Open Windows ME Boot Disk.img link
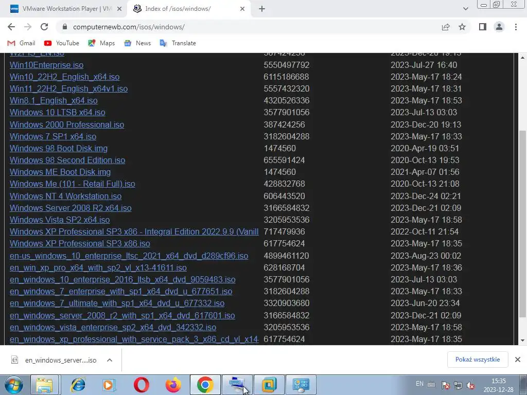This screenshot has height=395, width=527. click(x=60, y=172)
